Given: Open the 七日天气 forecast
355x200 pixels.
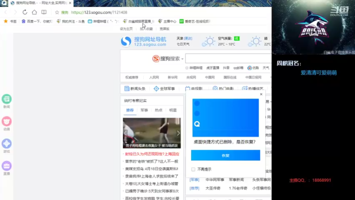Looking at the screenshot, I should click(183, 44).
